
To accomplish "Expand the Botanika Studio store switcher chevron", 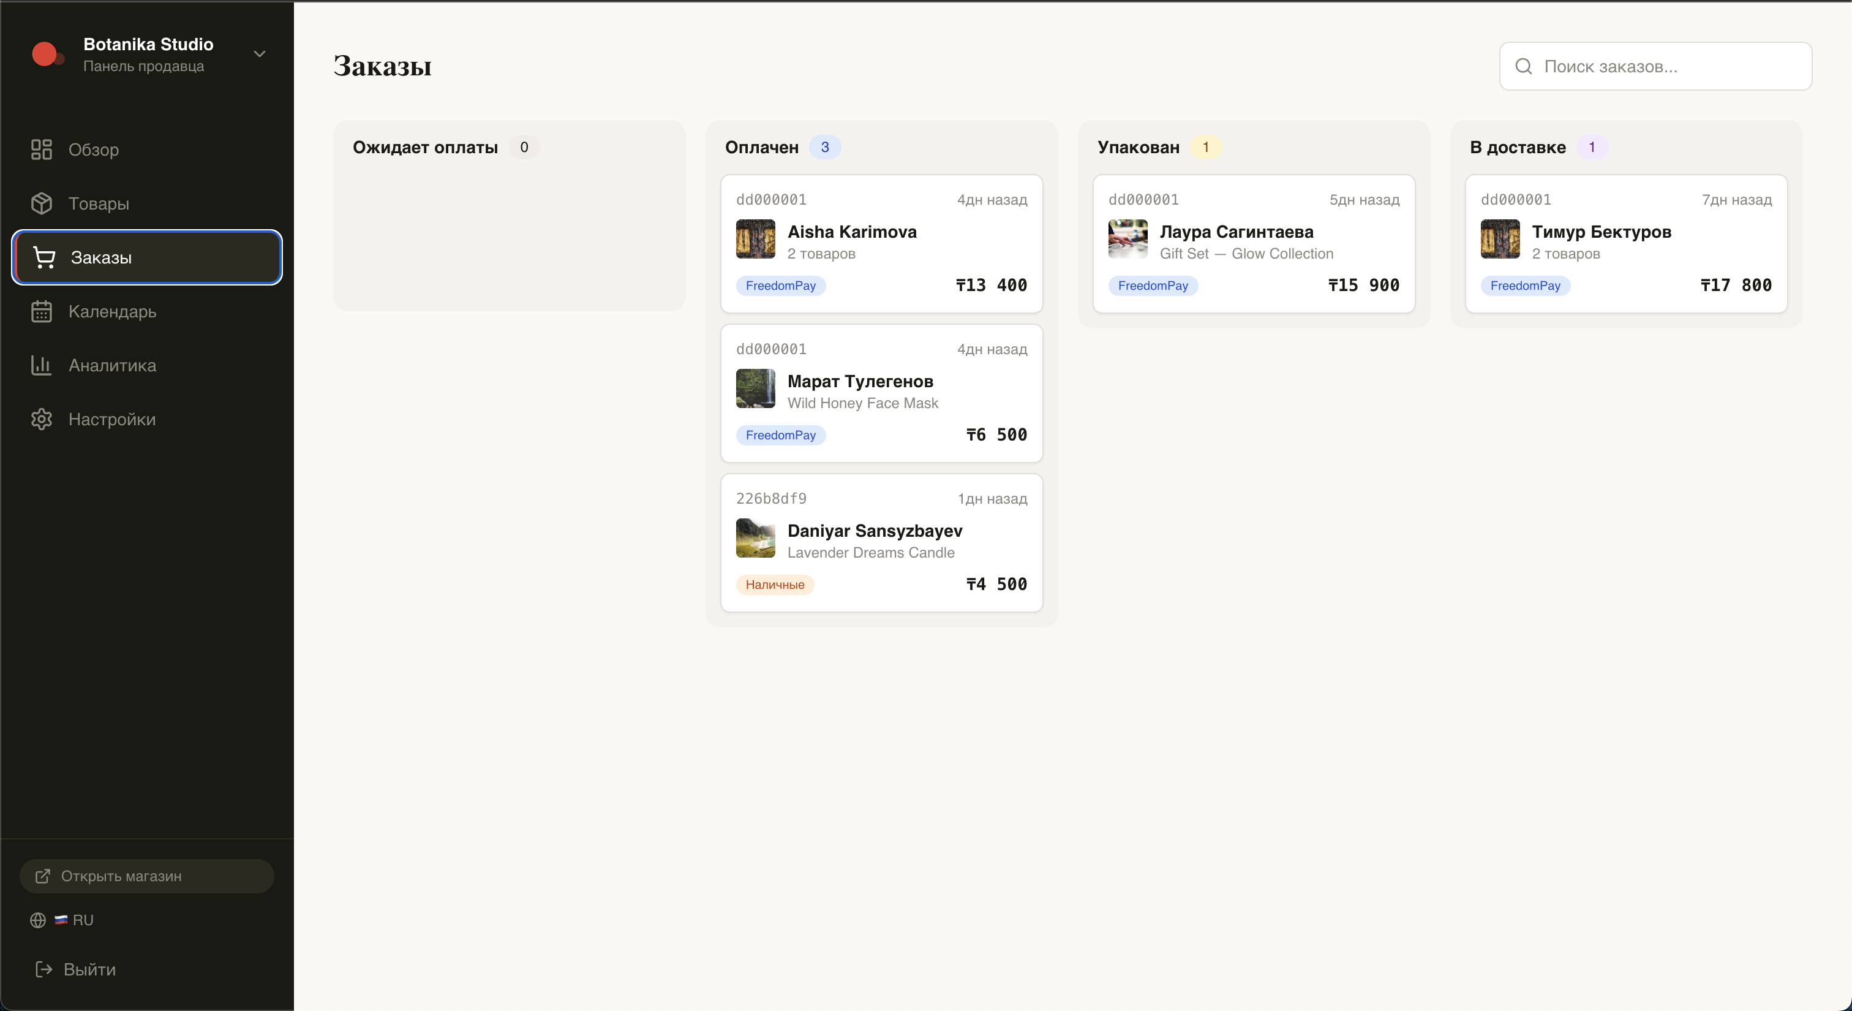I will (x=260, y=54).
